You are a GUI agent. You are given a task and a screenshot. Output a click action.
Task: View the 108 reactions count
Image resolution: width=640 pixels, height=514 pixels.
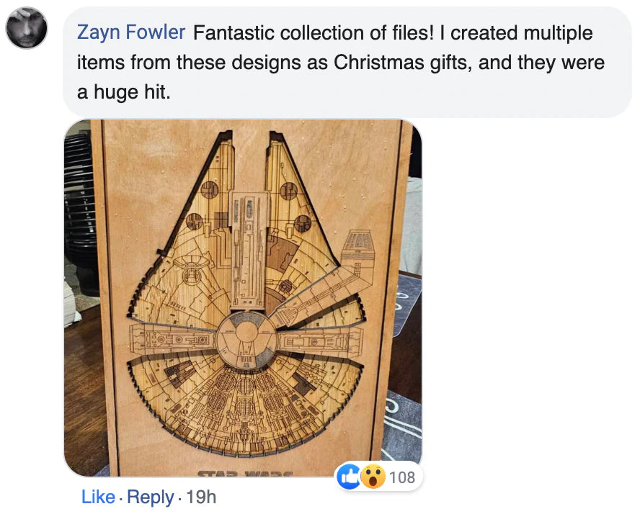point(401,477)
